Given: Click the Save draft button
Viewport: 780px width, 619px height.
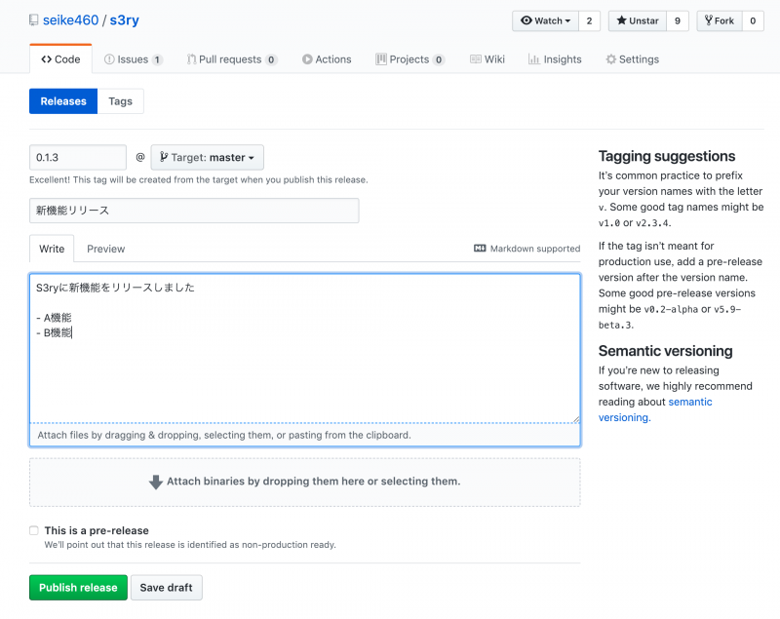Looking at the screenshot, I should [x=166, y=588].
